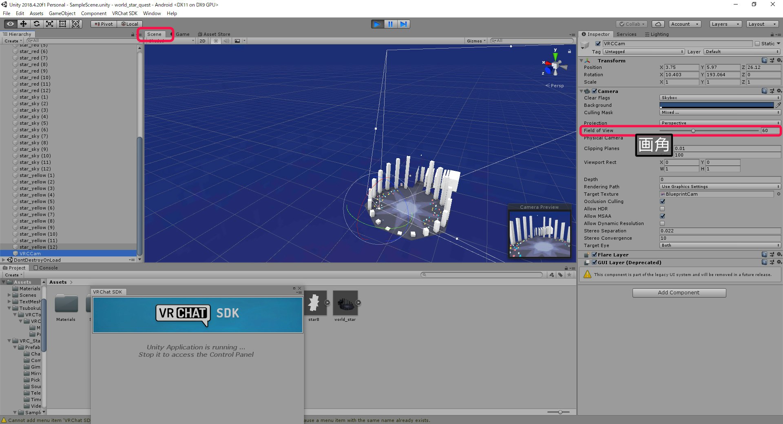Toggle scene audio speaker icon
Screen dimensions: 783x424
pos(226,41)
